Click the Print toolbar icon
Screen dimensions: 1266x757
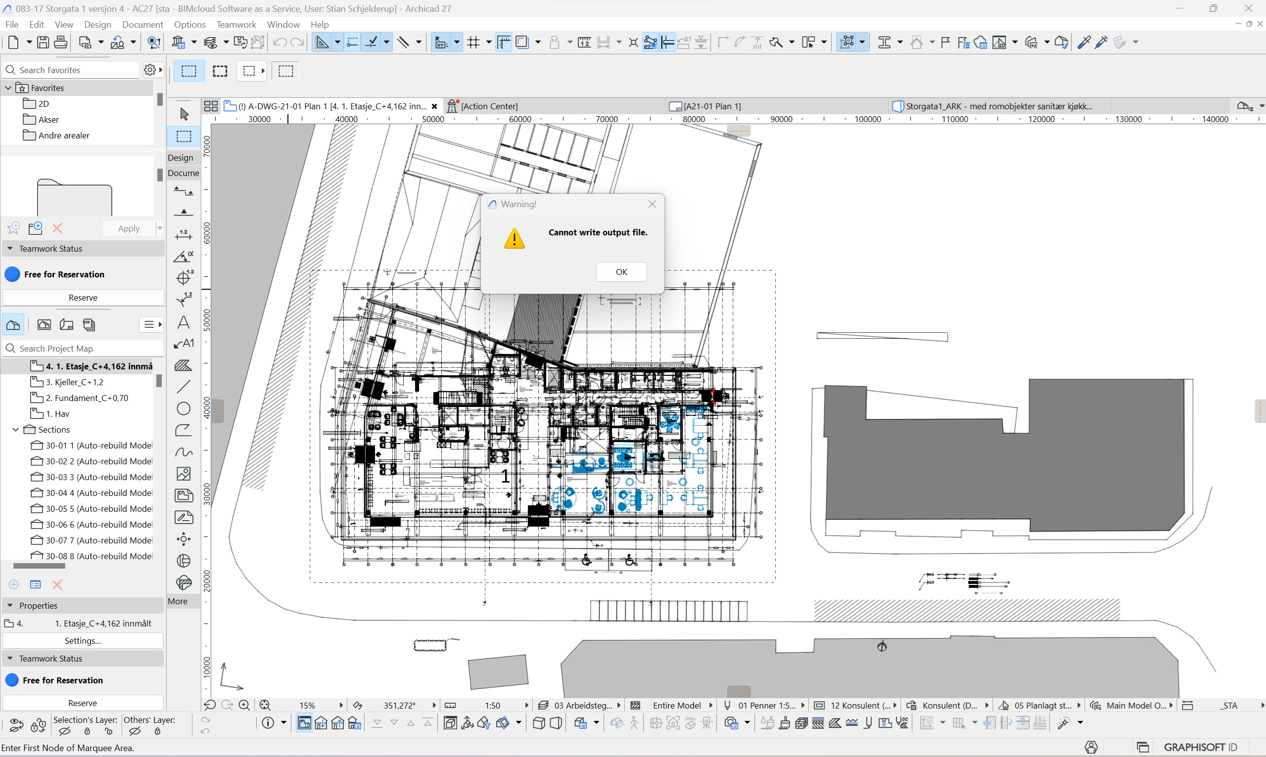click(60, 43)
